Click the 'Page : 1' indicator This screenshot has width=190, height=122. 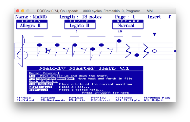125,17
